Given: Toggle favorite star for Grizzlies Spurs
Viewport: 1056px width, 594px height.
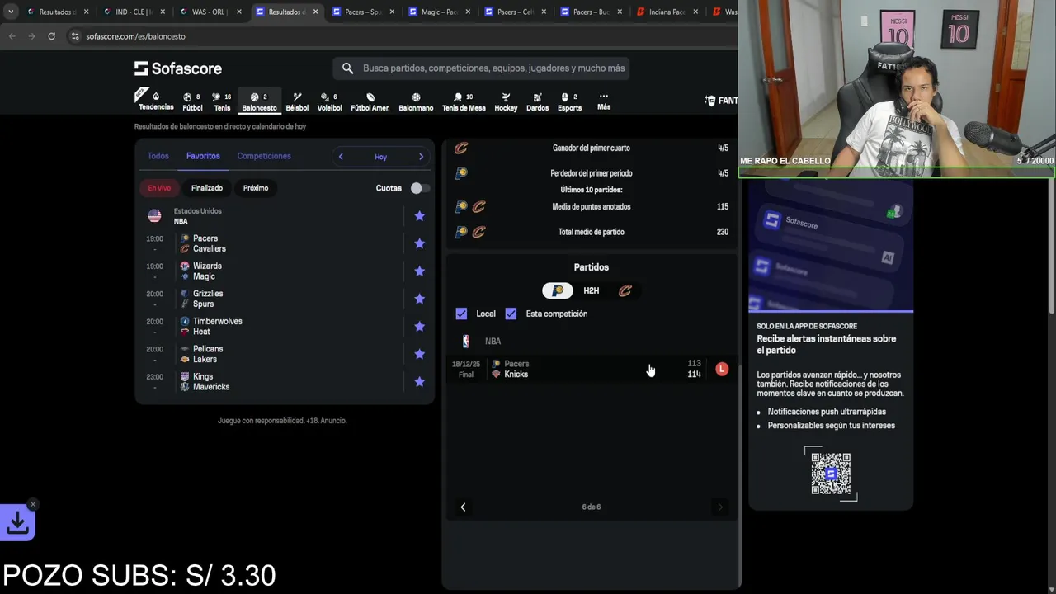Looking at the screenshot, I should click(x=419, y=299).
